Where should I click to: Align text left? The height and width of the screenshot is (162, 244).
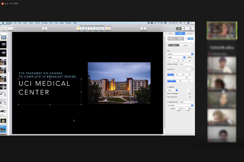click(171, 75)
